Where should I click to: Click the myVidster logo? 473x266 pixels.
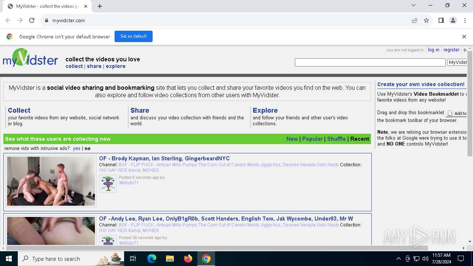pos(30,58)
